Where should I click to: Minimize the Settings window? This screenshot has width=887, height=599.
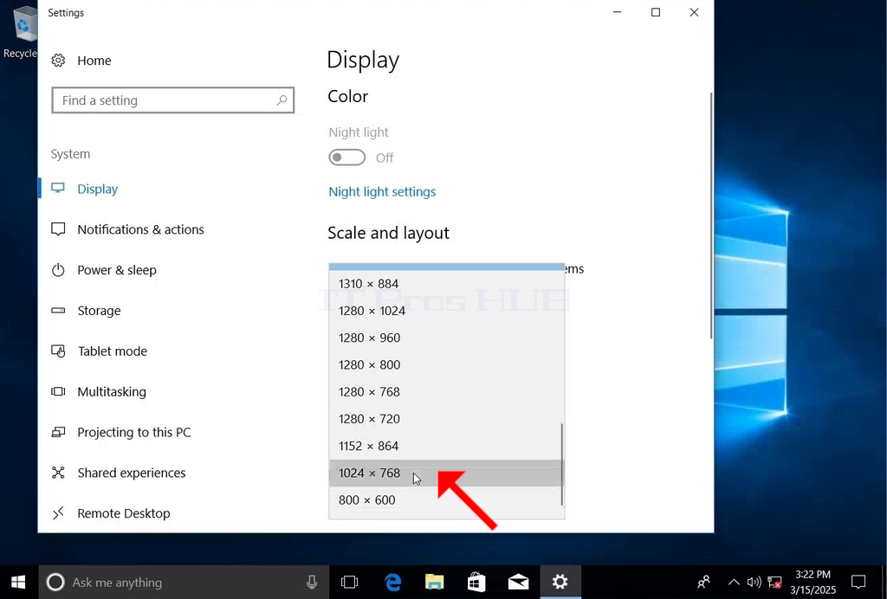[x=617, y=12]
